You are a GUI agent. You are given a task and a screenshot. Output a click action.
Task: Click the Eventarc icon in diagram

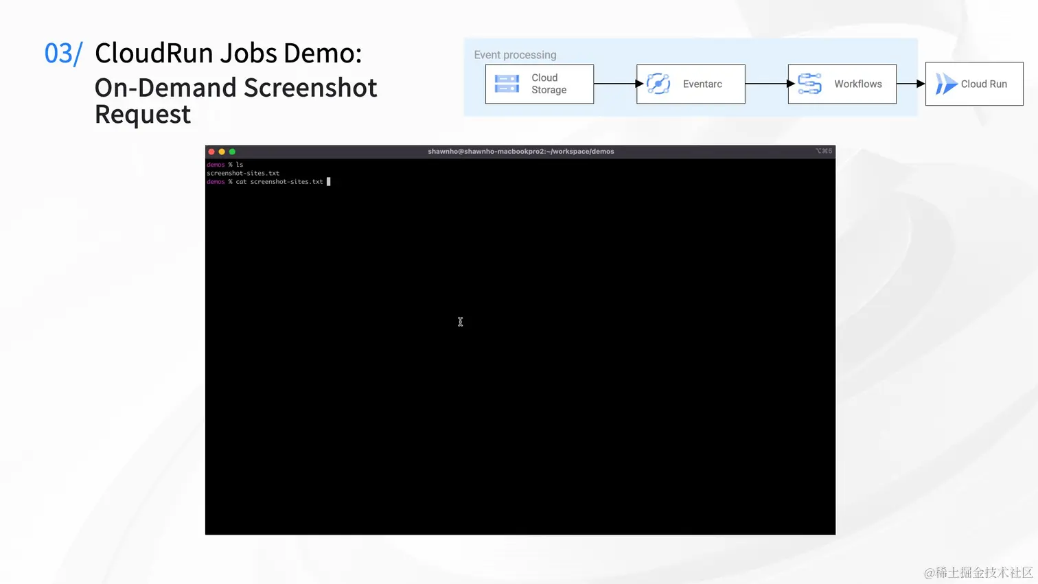click(658, 84)
